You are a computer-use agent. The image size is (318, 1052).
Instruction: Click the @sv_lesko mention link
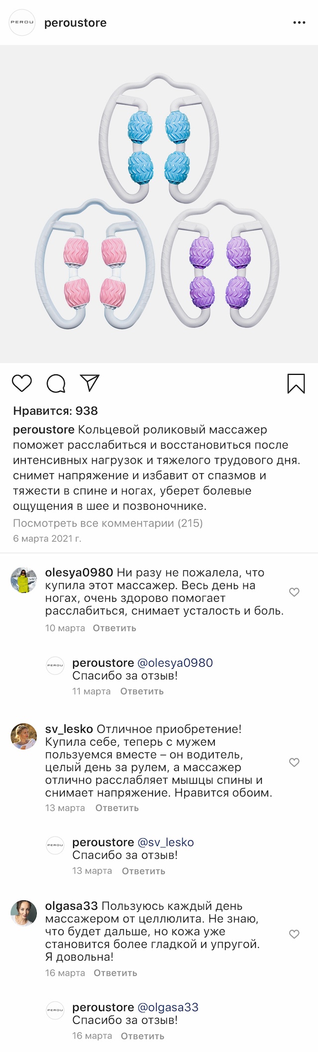coord(165,842)
